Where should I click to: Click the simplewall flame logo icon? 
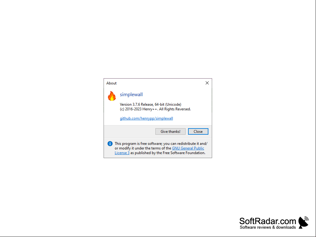[x=112, y=96]
